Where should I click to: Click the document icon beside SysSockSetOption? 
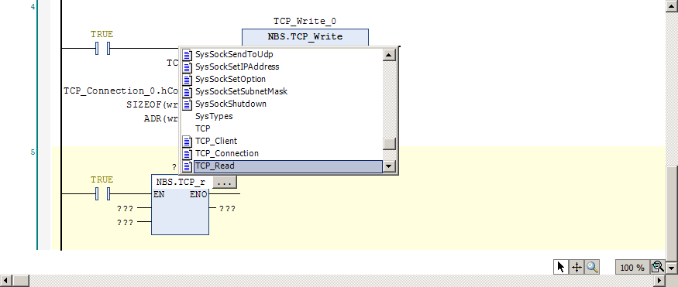coord(187,80)
